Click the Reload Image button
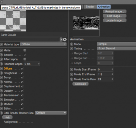Image resolution: width=136 pixels, height=128 pixels. 115,12
